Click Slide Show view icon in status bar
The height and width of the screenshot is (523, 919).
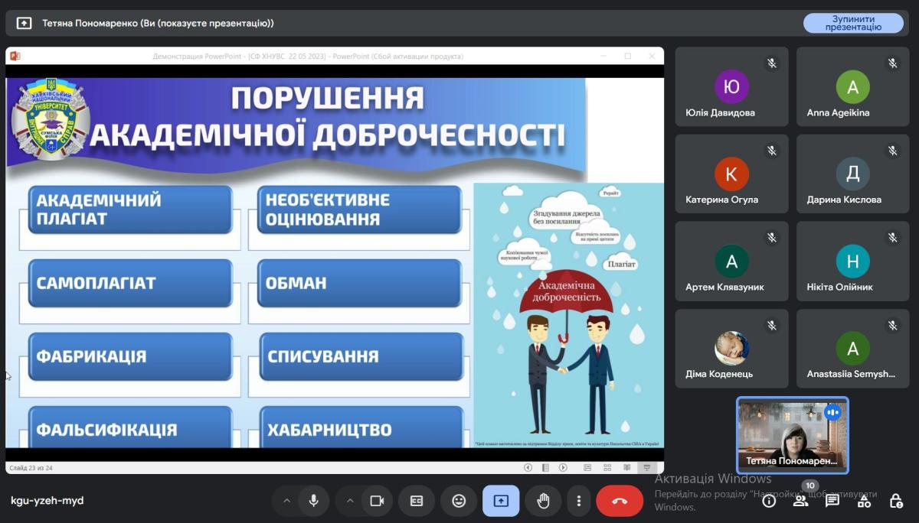[x=647, y=467]
